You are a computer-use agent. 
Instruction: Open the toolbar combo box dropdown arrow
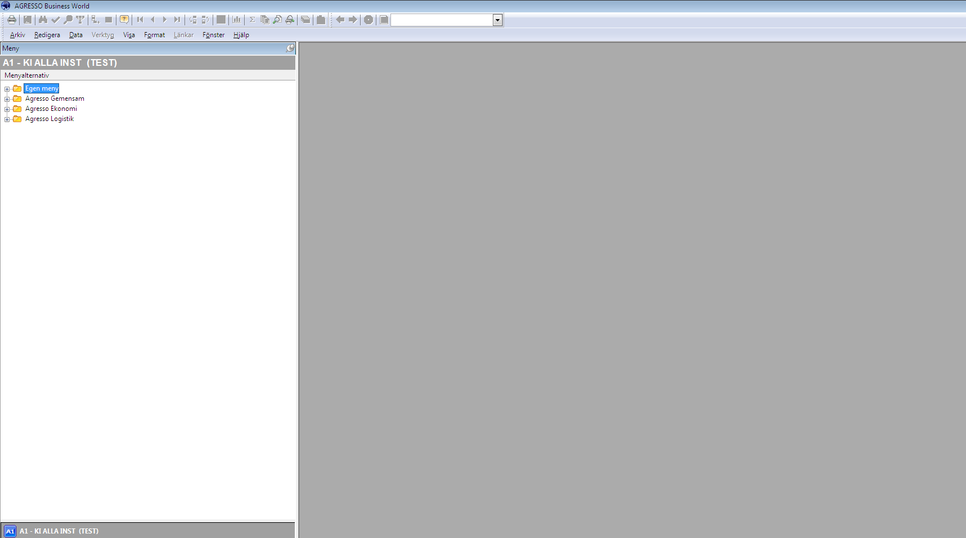pyautogui.click(x=497, y=20)
